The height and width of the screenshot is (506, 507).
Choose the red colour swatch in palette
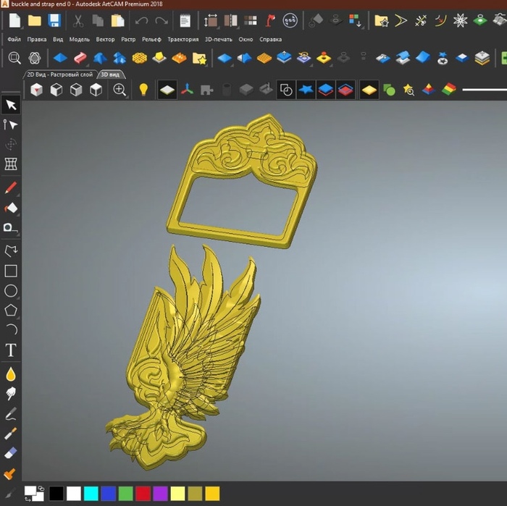tap(143, 494)
